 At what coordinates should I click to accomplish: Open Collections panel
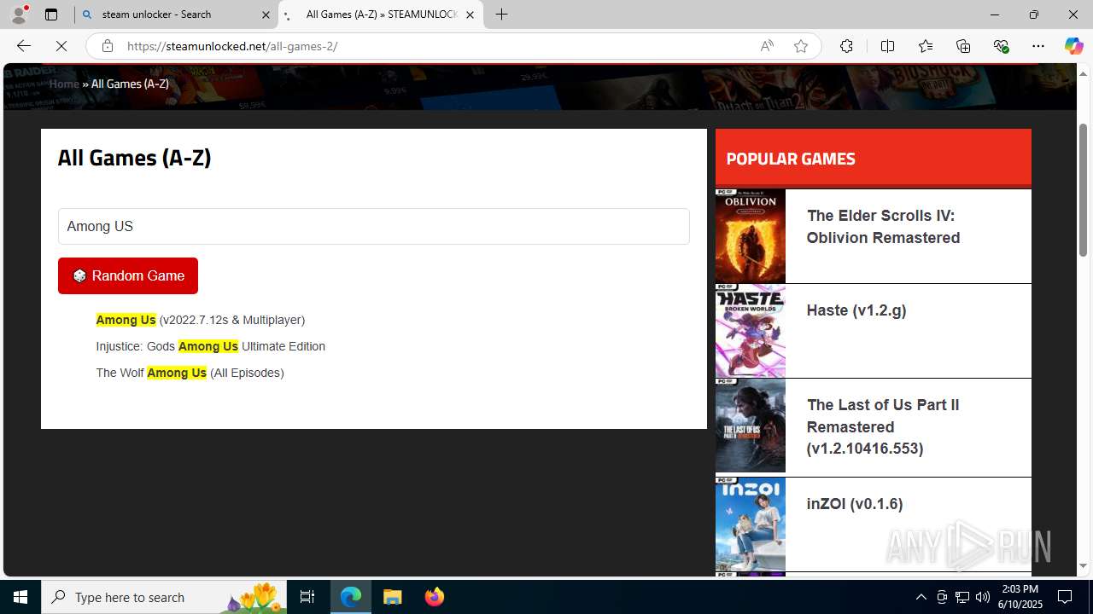coord(963,46)
